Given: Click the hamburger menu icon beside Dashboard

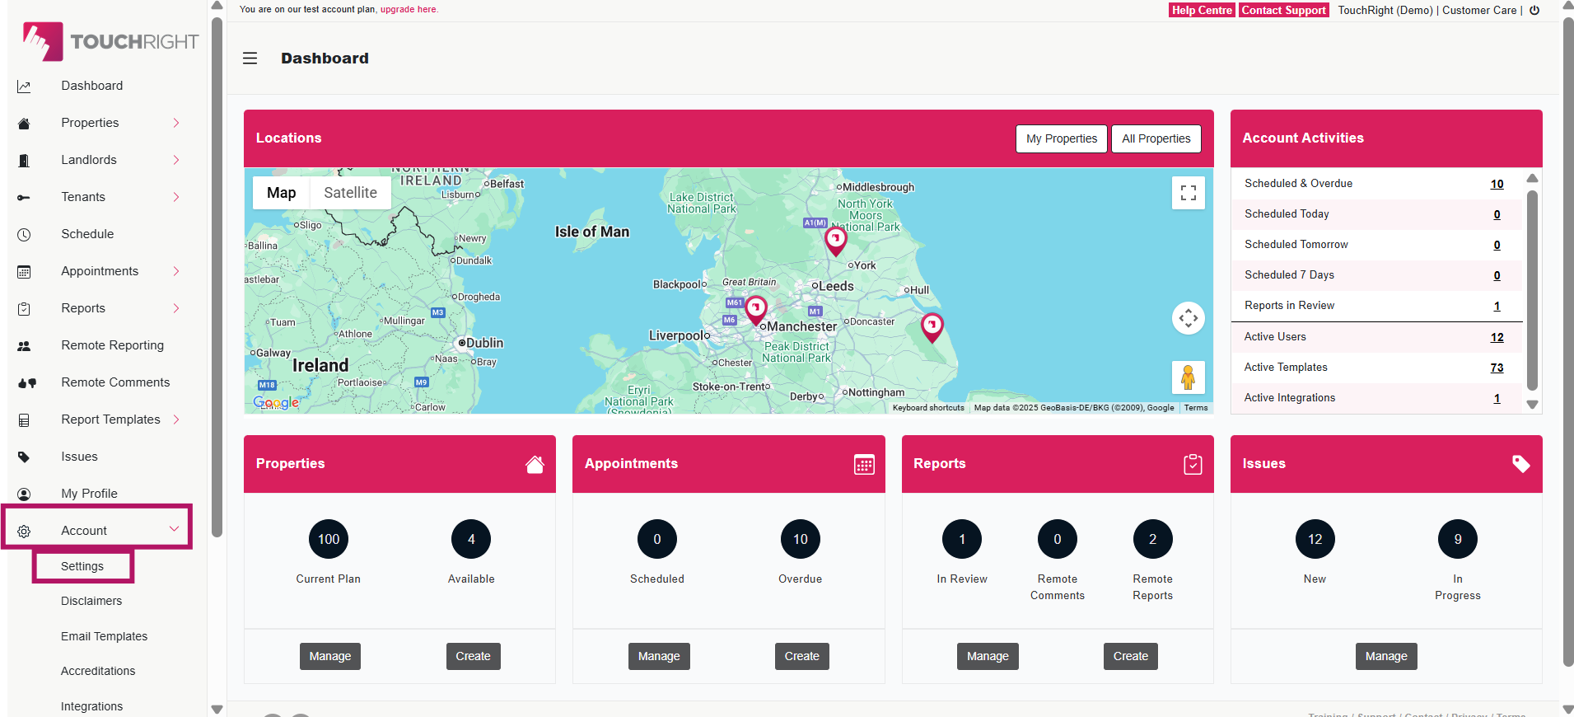Looking at the screenshot, I should [x=250, y=59].
